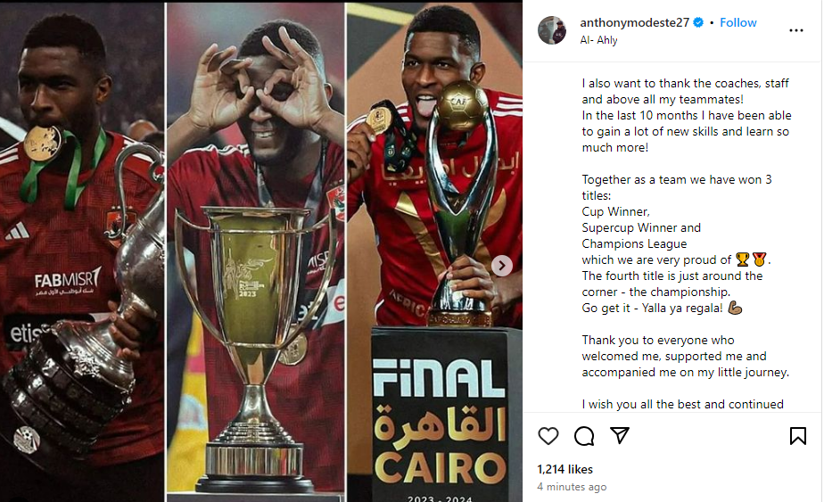This screenshot has width=824, height=502.
Task: Open the three-dot more options menu
Action: (796, 30)
